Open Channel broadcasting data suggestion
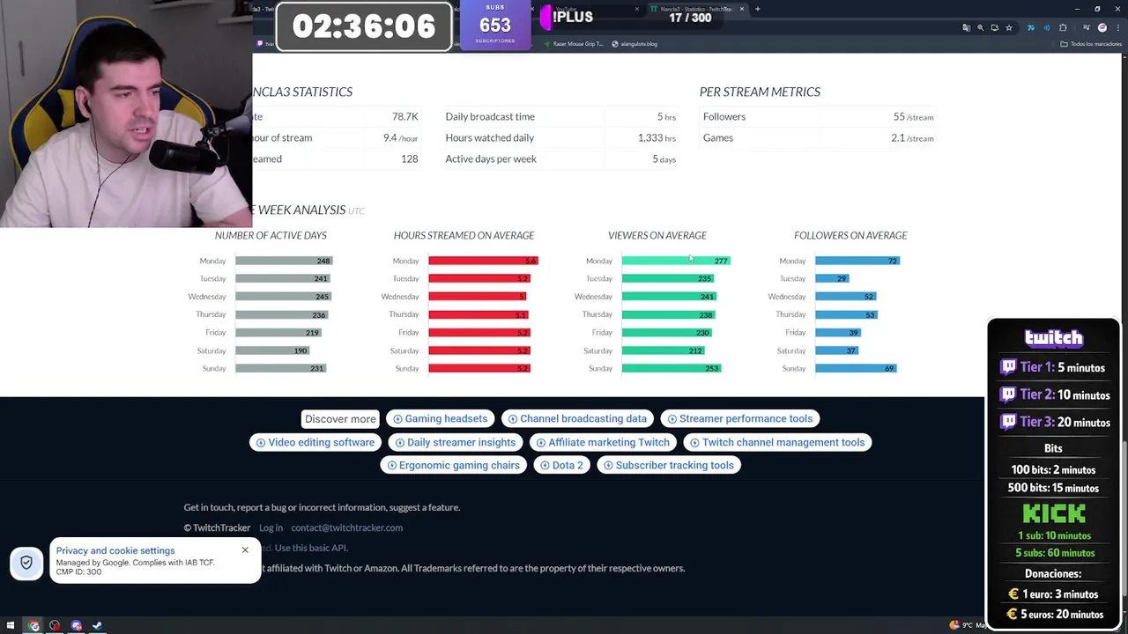The width and height of the screenshot is (1128, 634). point(577,419)
